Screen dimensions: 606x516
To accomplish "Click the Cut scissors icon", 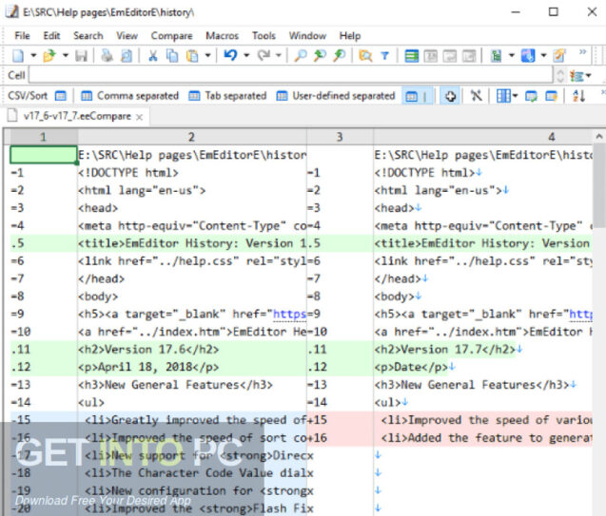I will 153,56.
